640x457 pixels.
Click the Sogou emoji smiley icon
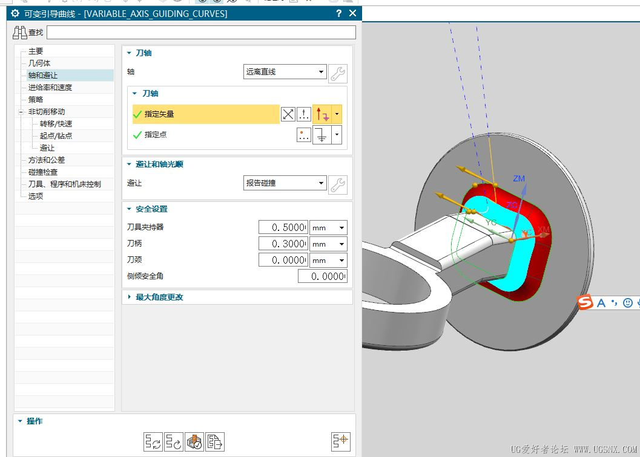tap(628, 303)
